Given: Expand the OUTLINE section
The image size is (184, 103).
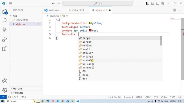Looking at the screenshot, I should pyautogui.click(x=26, y=89).
